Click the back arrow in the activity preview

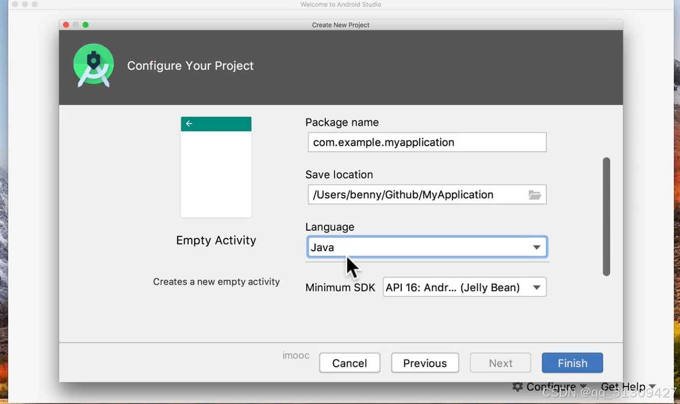189,123
